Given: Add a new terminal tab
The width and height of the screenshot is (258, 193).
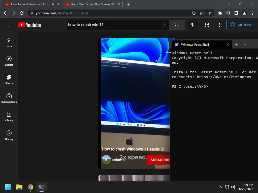Looking at the screenshot, I should (x=236, y=44).
